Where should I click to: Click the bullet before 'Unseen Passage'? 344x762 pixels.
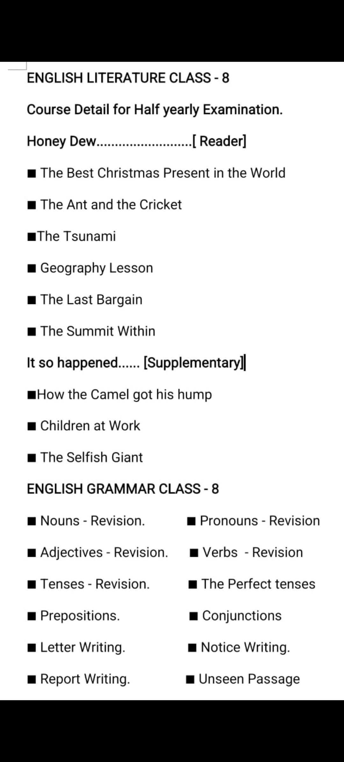(190, 680)
